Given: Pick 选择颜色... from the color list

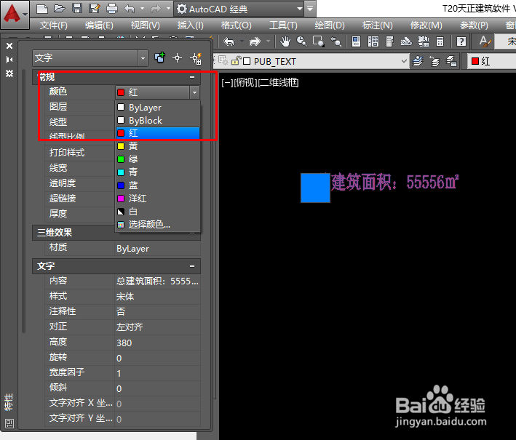Looking at the screenshot, I should 158,225.
